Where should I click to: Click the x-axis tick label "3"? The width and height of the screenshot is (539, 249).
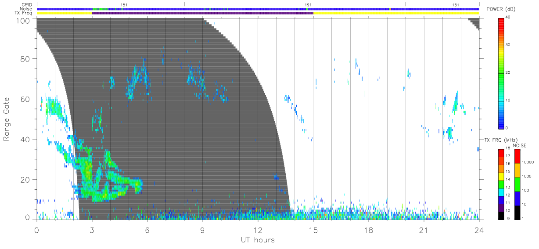pyautogui.click(x=92, y=230)
